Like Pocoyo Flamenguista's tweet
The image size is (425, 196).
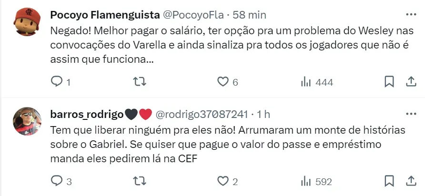[223, 82]
